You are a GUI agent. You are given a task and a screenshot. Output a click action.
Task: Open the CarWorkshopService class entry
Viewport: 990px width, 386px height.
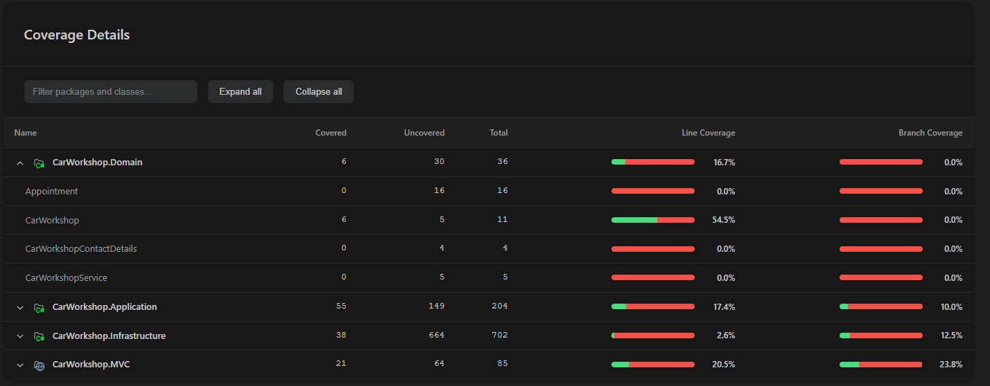click(x=67, y=278)
